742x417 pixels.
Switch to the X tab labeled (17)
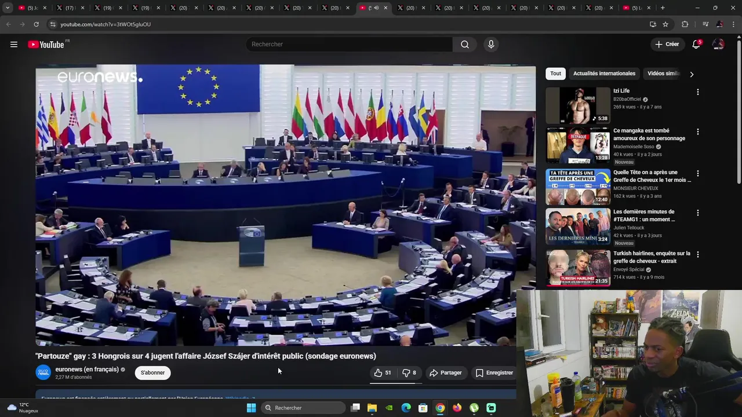click(70, 8)
